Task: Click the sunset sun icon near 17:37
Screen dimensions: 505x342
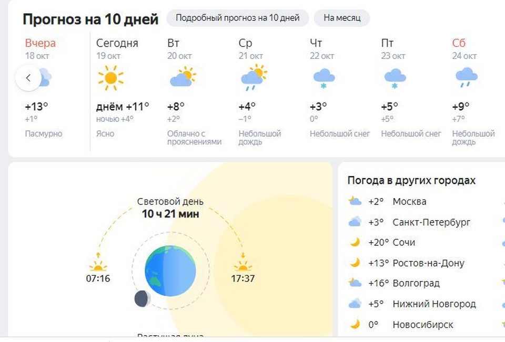Action: [243, 266]
